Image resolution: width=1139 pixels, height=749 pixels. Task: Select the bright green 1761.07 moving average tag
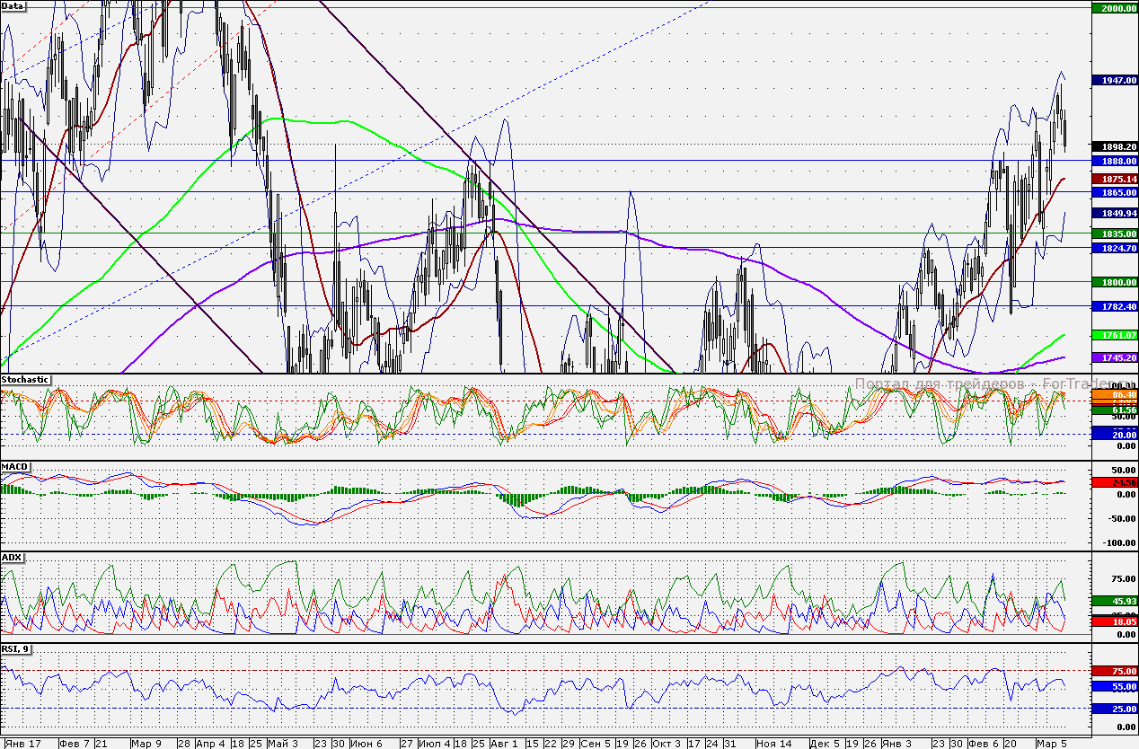tap(1114, 334)
